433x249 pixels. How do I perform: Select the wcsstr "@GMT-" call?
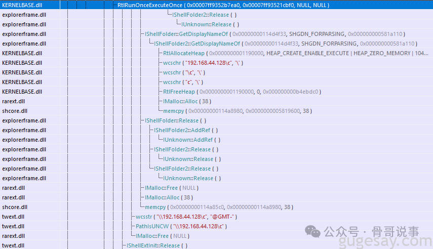(186, 217)
